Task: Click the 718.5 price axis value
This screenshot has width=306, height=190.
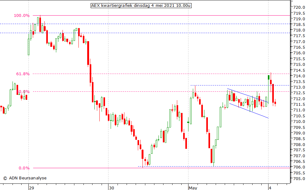Action: (x=299, y=25)
